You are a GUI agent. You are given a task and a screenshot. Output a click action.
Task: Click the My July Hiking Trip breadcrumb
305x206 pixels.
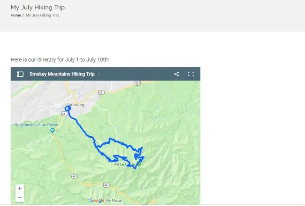42,15
